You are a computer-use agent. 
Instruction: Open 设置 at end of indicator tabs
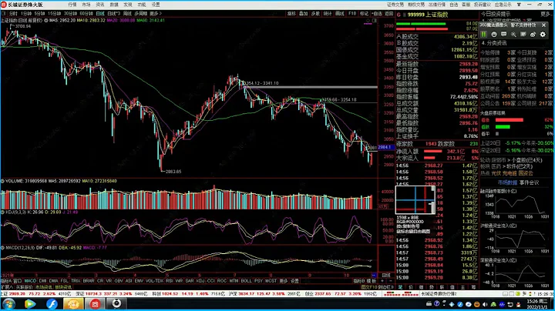click(x=294, y=281)
